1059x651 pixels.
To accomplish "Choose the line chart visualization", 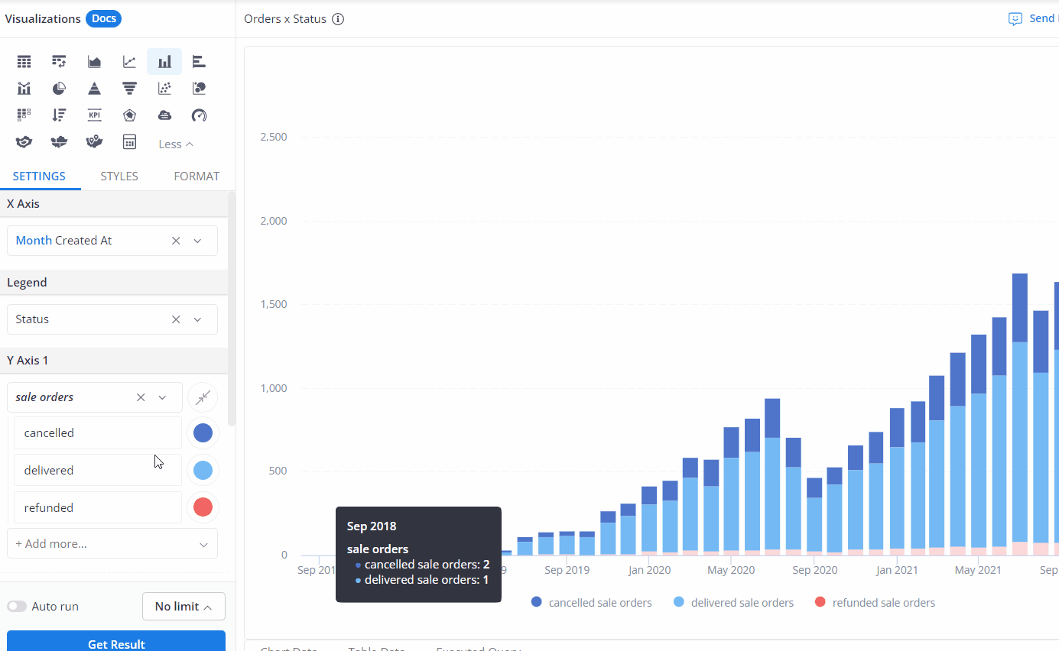I will [x=129, y=62].
